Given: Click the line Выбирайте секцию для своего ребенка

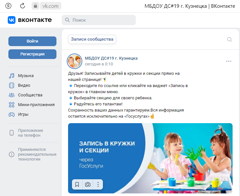Looking at the screenshot, I should click(x=113, y=98).
